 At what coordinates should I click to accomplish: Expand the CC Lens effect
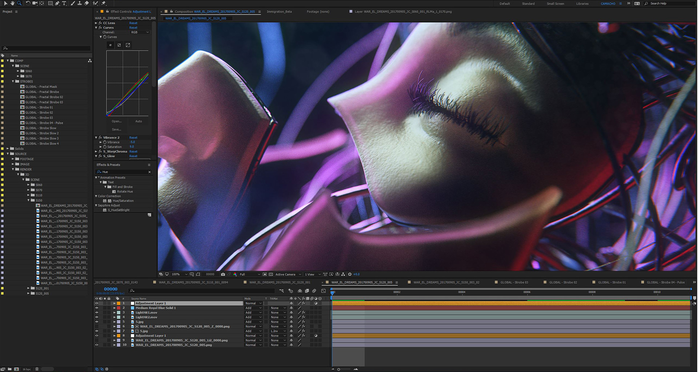96,23
